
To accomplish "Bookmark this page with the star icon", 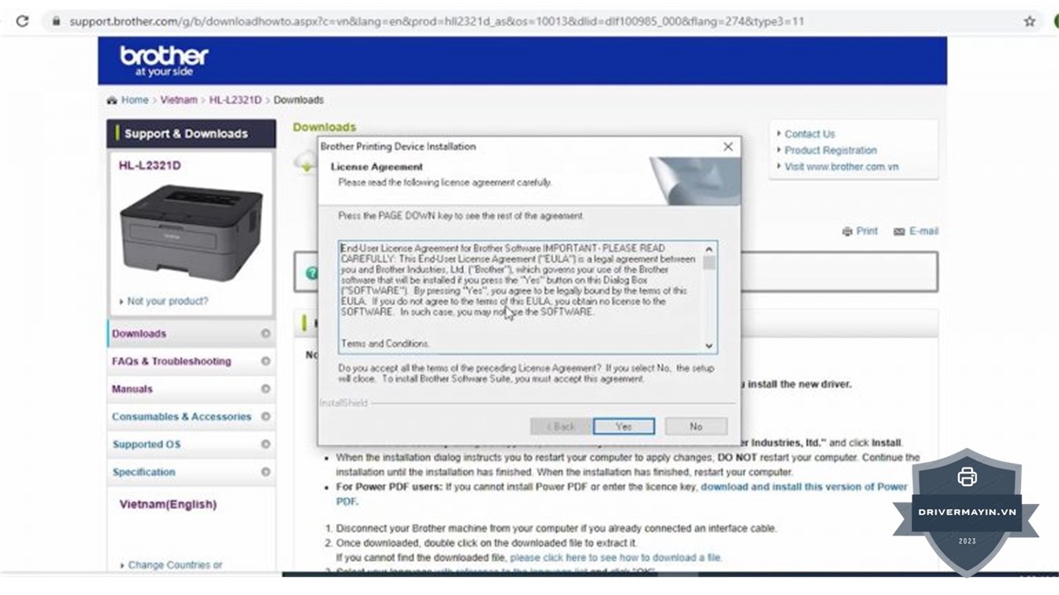I will coord(1029,21).
